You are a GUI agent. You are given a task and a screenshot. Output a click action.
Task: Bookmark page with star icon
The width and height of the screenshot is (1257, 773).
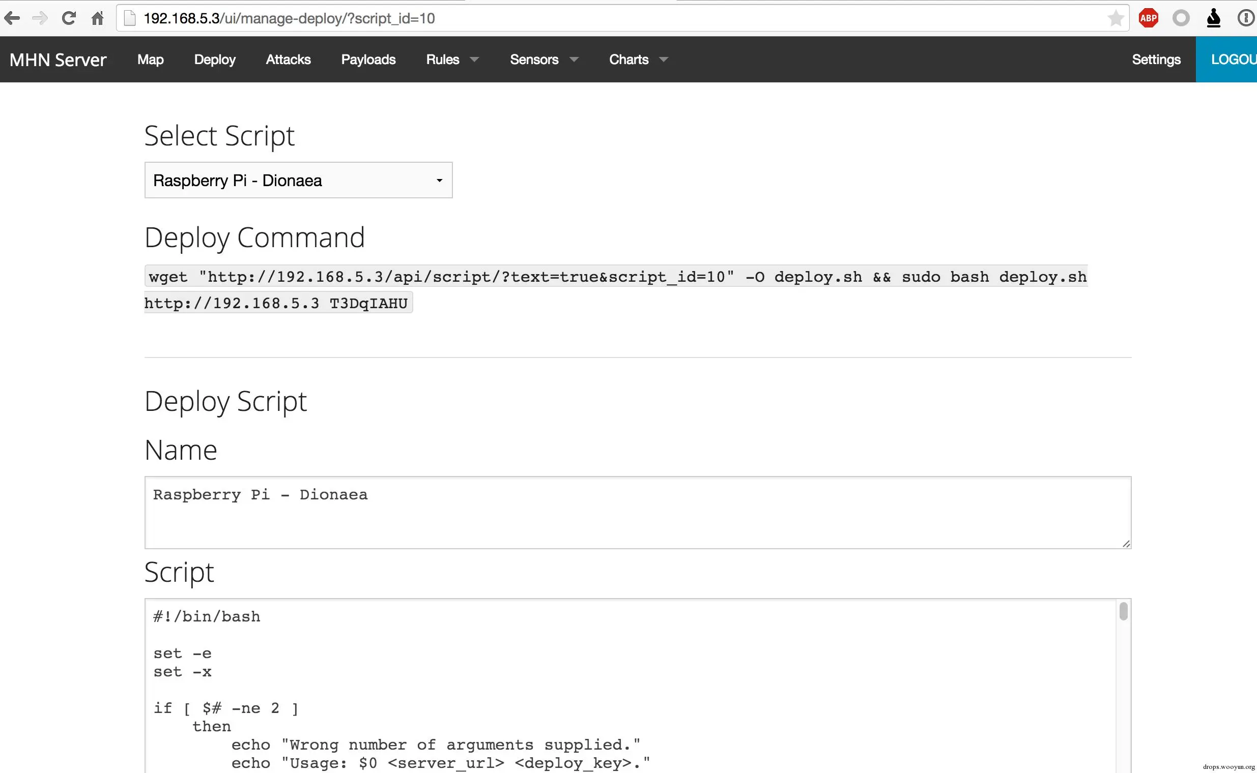click(1116, 18)
